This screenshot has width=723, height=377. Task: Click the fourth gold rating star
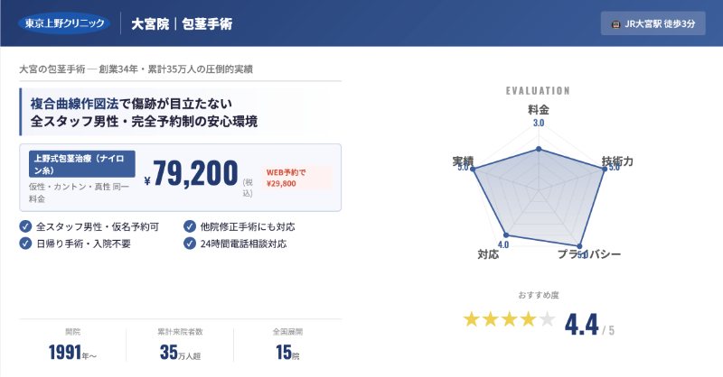[x=529, y=319]
